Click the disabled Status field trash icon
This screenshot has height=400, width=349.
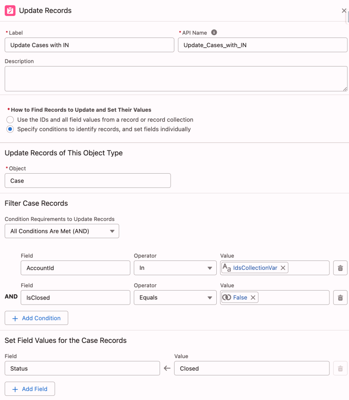point(340,368)
